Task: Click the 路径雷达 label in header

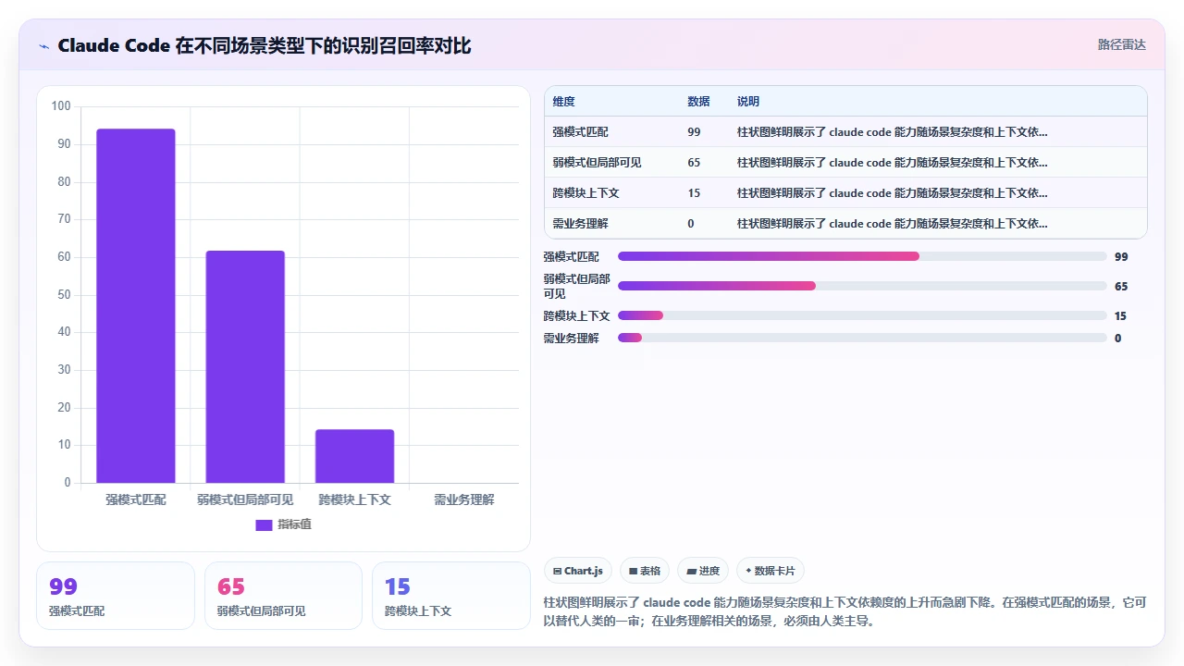Action: pos(1121,44)
